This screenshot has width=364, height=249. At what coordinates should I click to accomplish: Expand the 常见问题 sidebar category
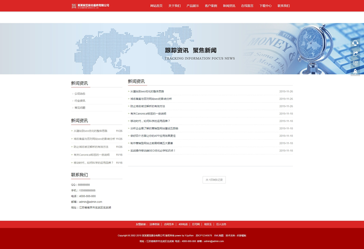click(x=80, y=107)
